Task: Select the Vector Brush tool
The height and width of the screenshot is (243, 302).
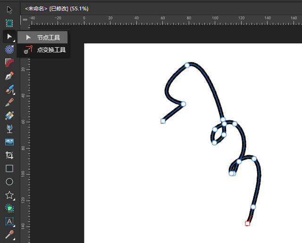Action: pos(9,90)
